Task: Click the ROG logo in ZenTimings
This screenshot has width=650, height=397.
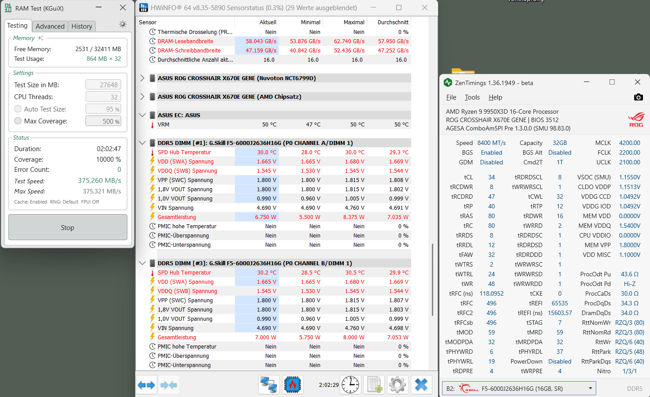Action: (x=636, y=119)
